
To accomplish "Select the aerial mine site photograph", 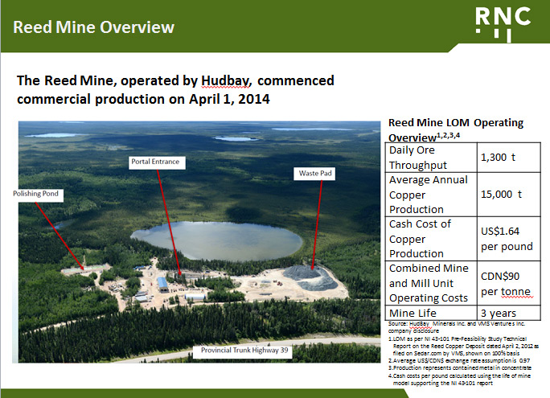I will pyautogui.click(x=199, y=242).
